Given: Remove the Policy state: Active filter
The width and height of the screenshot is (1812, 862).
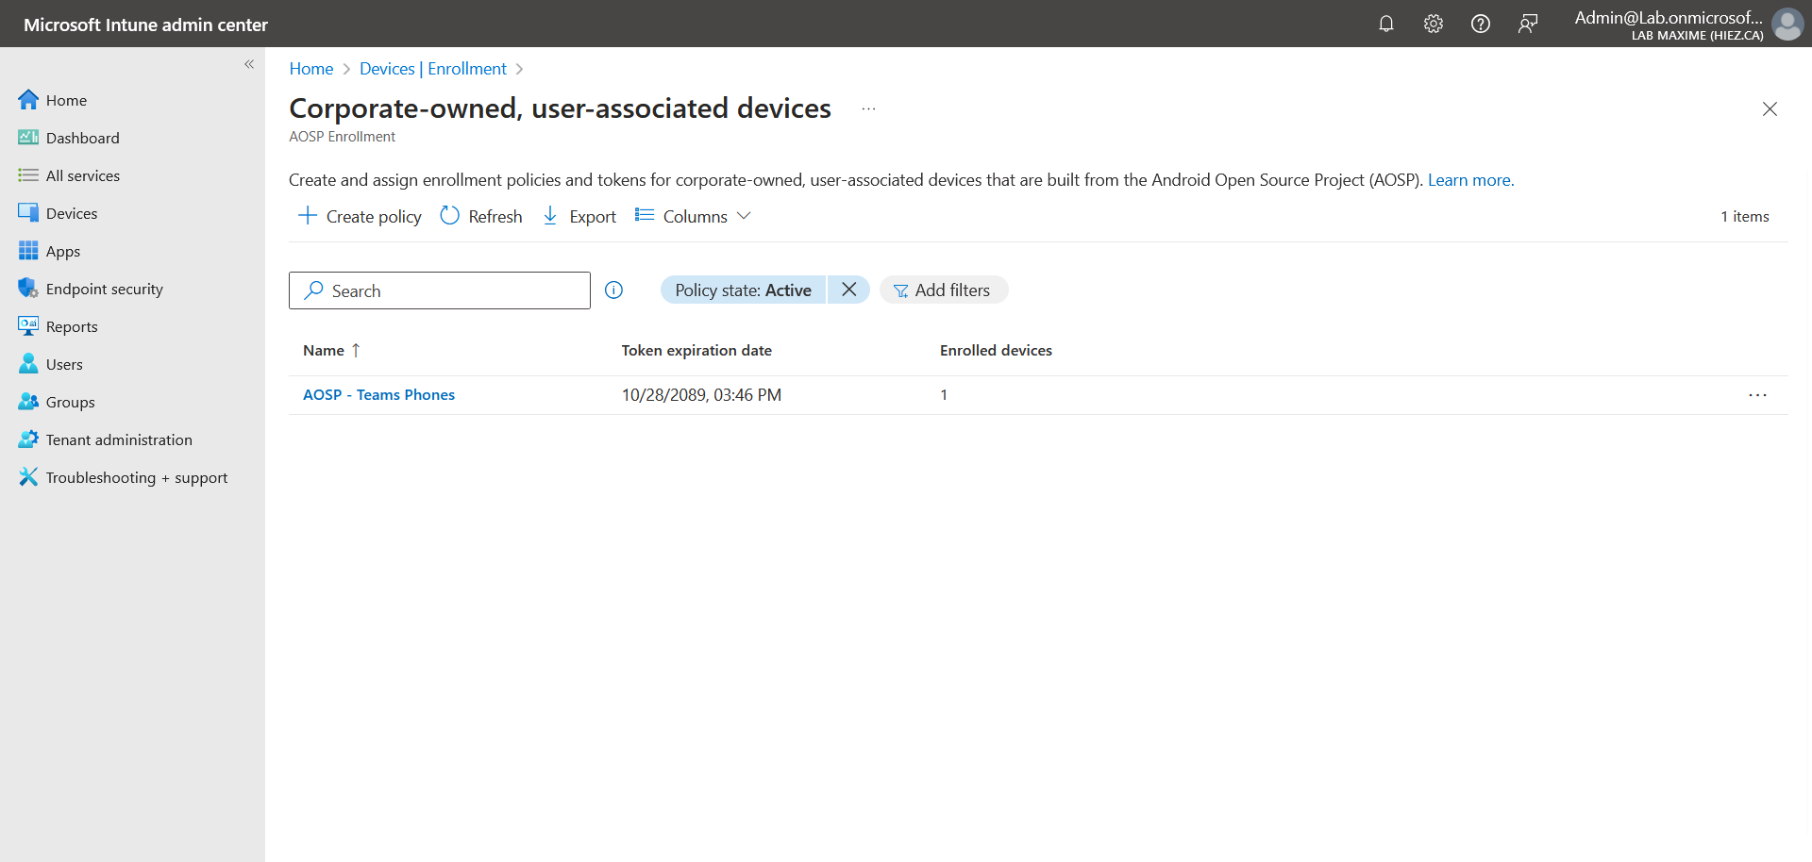Looking at the screenshot, I should tap(848, 290).
